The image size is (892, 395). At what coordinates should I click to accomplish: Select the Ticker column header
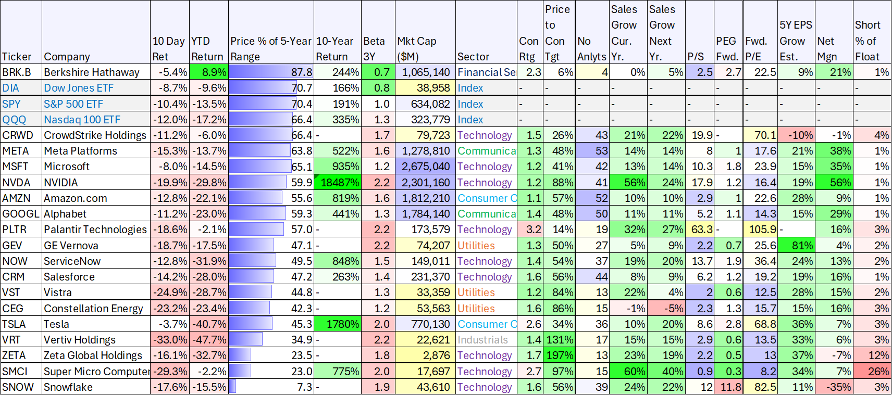[x=21, y=32]
